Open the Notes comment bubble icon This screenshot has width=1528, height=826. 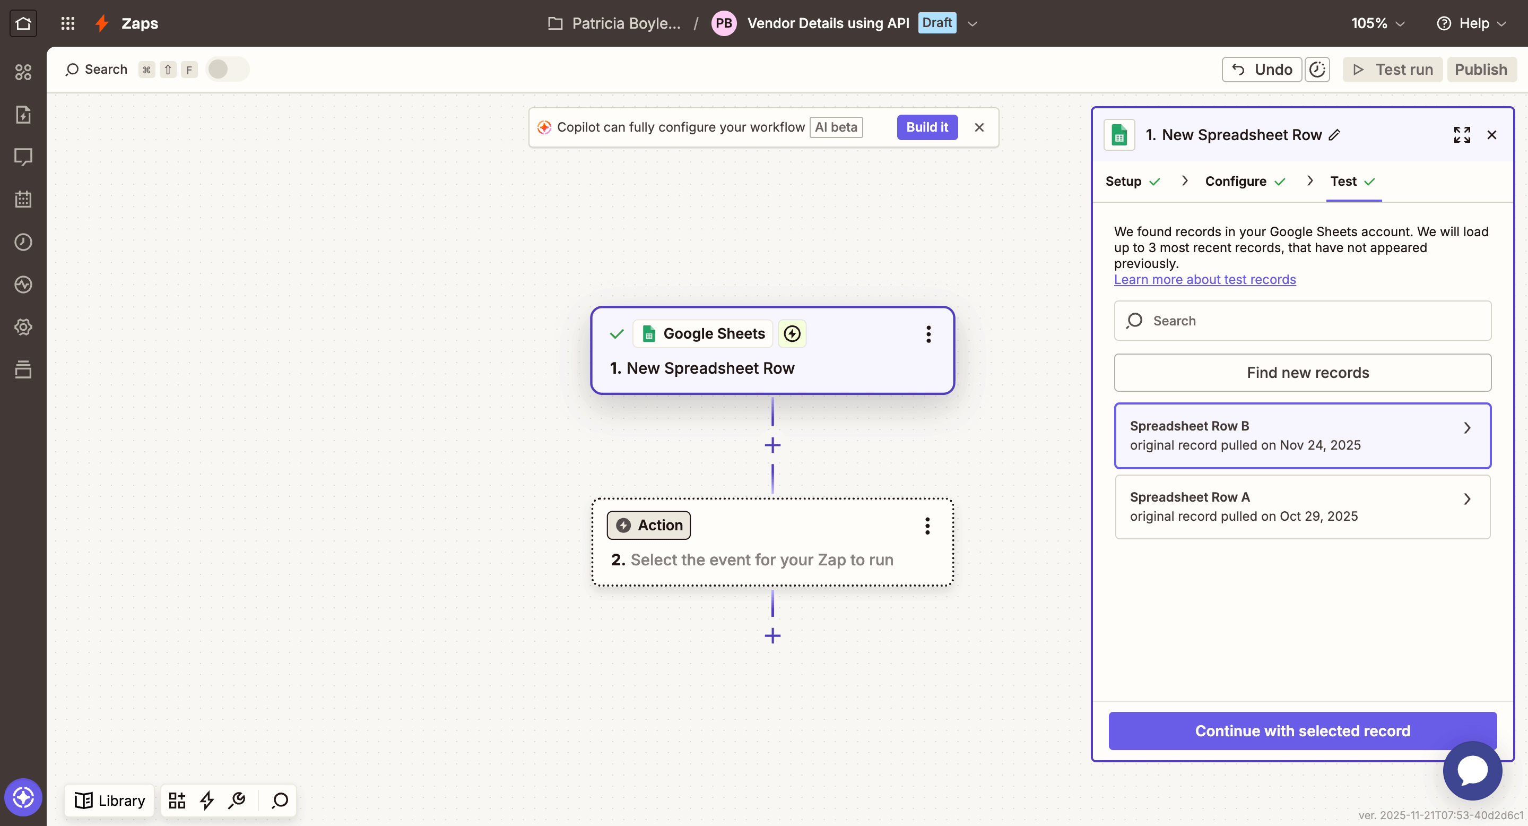coord(23,157)
